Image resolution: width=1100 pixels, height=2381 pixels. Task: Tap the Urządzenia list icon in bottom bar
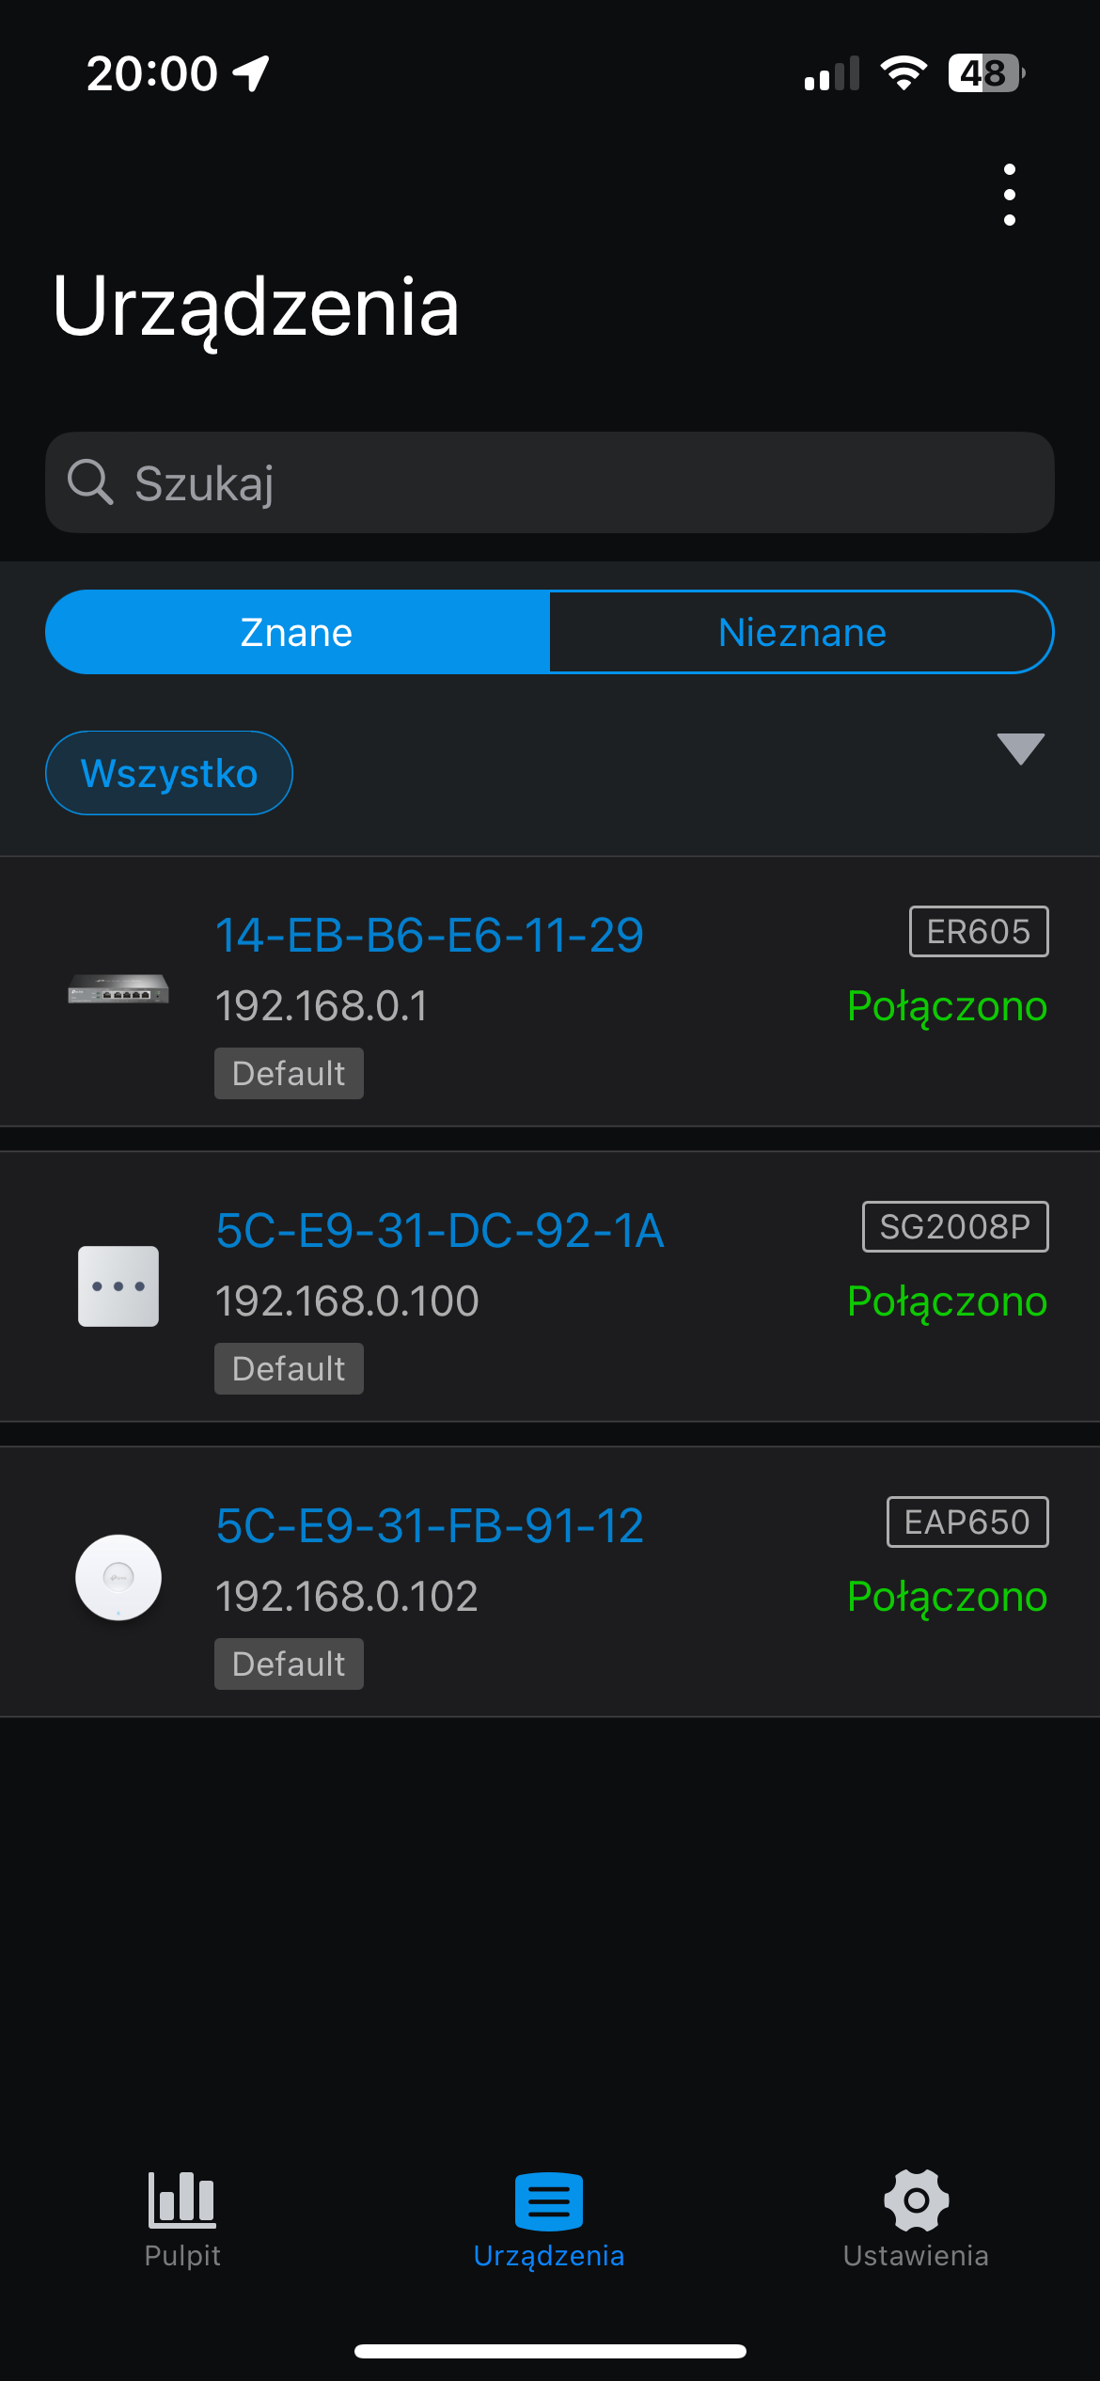click(x=549, y=2202)
